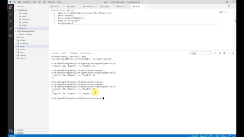Open the 1: cmd terminal dropdown
Viewport: 244px width, 137px height.
(x=201, y=53)
